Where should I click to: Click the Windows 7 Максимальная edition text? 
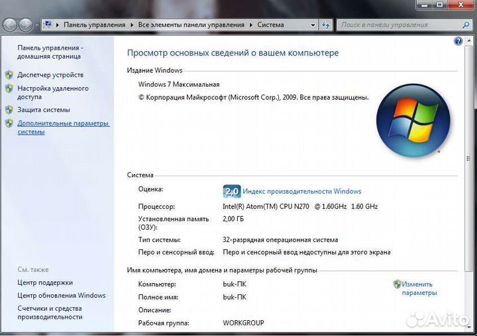179,85
